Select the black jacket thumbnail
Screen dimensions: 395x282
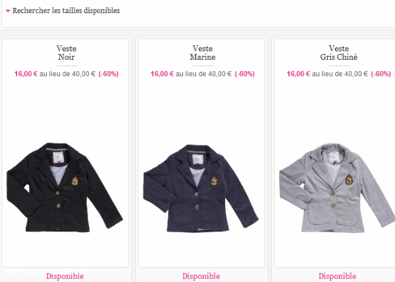[x=65, y=187]
